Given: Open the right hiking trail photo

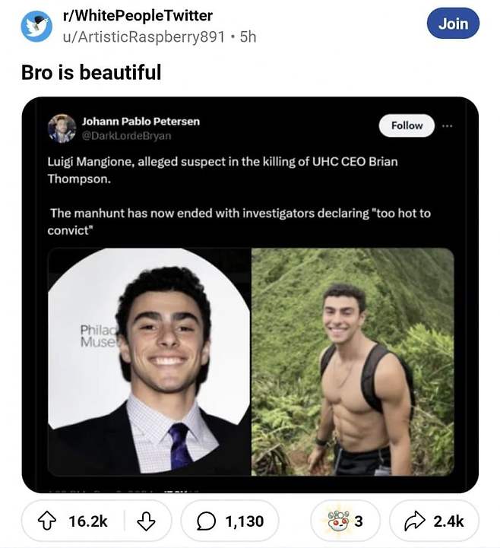Looking at the screenshot, I should click(x=353, y=361).
